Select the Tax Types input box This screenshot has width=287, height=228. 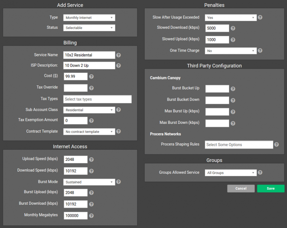pyautogui.click(x=97, y=99)
